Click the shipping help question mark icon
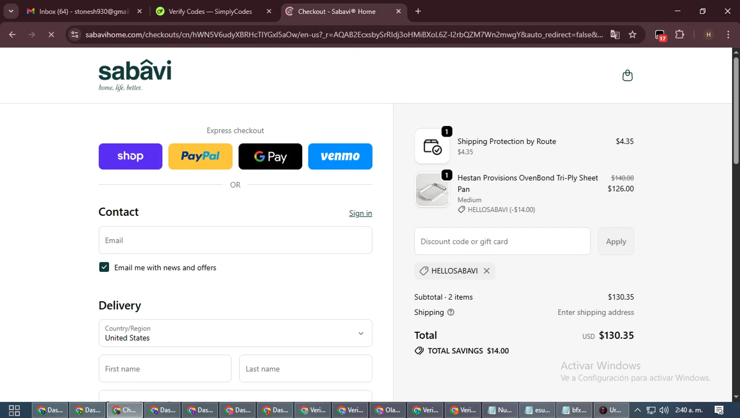This screenshot has width=740, height=418. [x=451, y=312]
